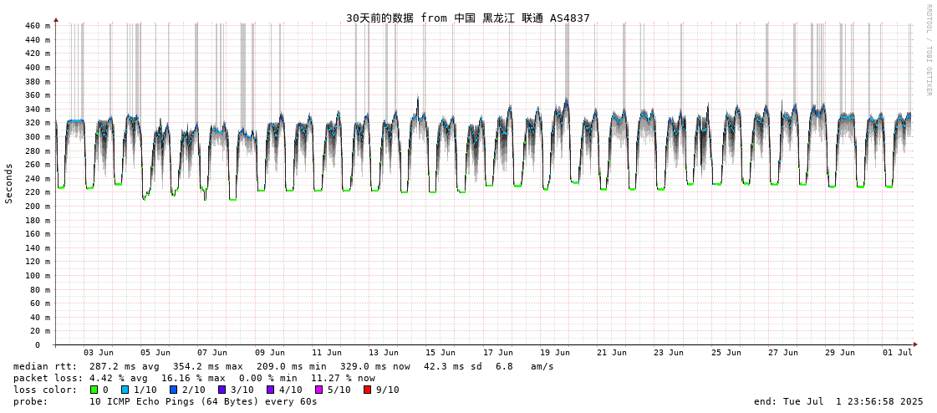Click the 19 Jun date label
The height and width of the screenshot is (413, 937).
(555, 353)
